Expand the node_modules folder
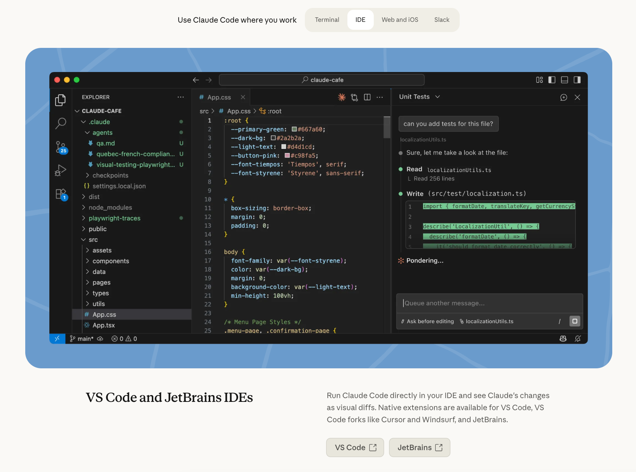Image resolution: width=636 pixels, height=472 pixels. [107, 207]
